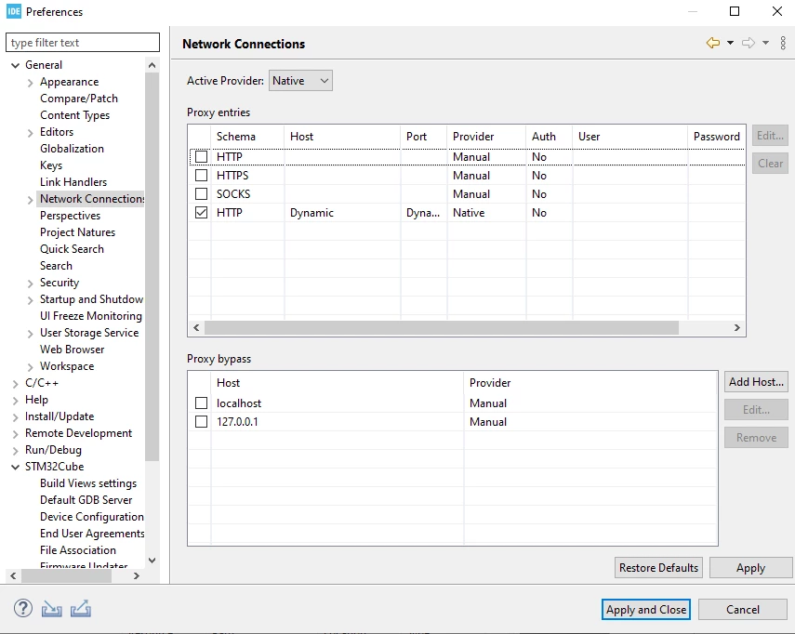Select Device Configuration under STM32Cube
This screenshot has width=795, height=634.
point(92,517)
